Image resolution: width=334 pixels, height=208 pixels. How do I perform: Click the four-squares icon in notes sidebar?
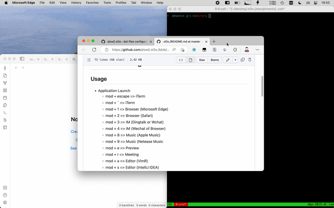[x=5, y=90]
